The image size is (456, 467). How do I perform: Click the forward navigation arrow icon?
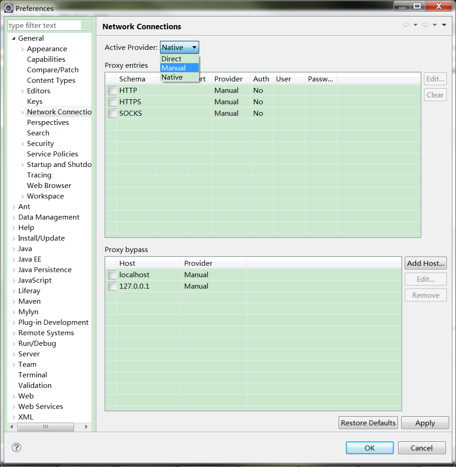[x=425, y=25]
